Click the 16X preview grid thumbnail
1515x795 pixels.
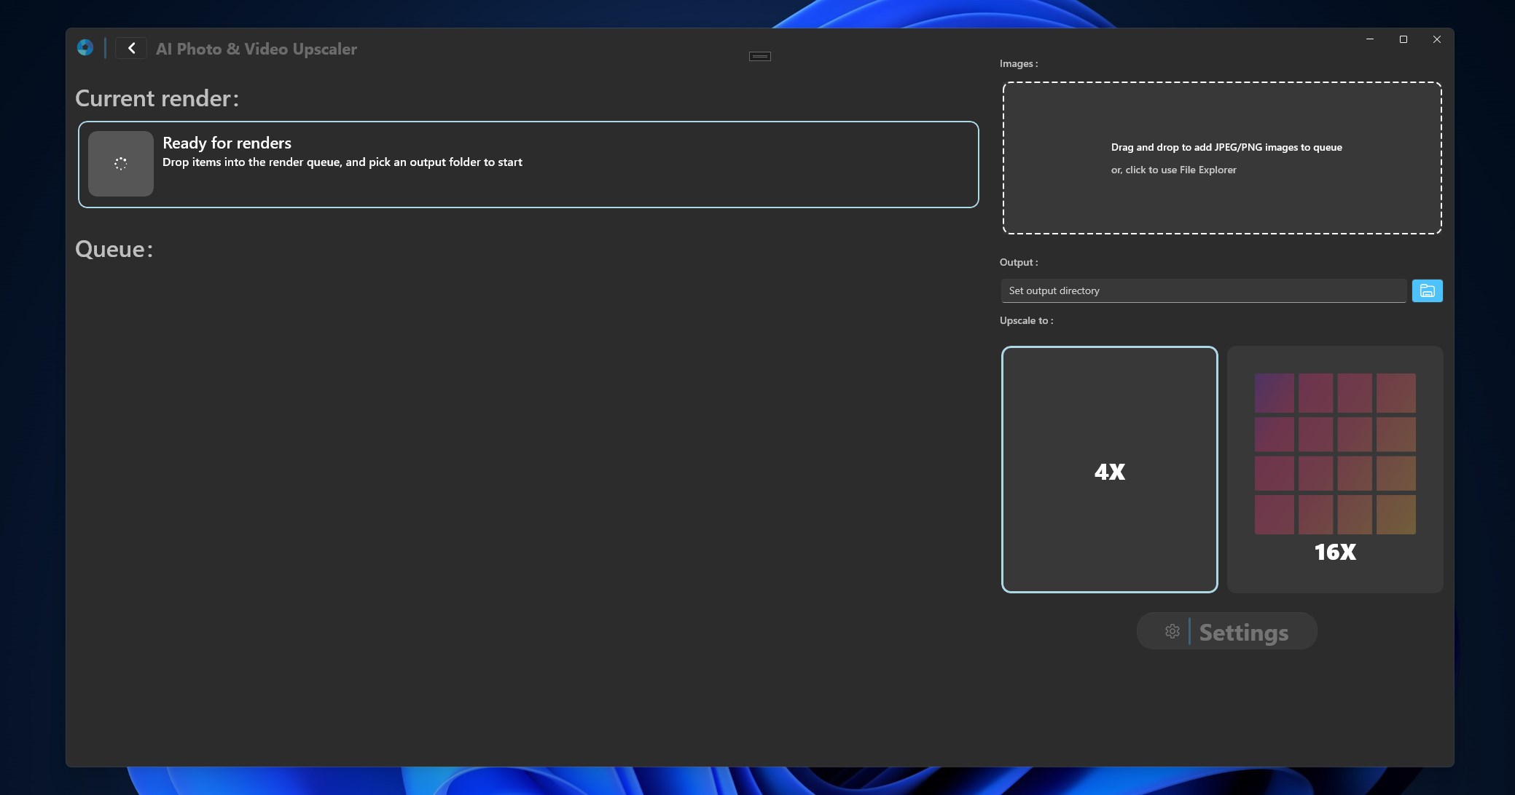point(1334,454)
